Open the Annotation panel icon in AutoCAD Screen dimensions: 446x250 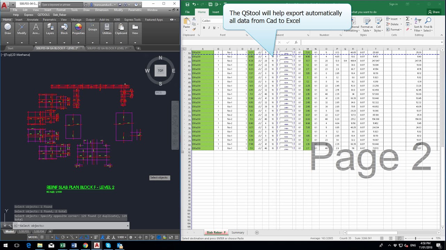[36, 29]
